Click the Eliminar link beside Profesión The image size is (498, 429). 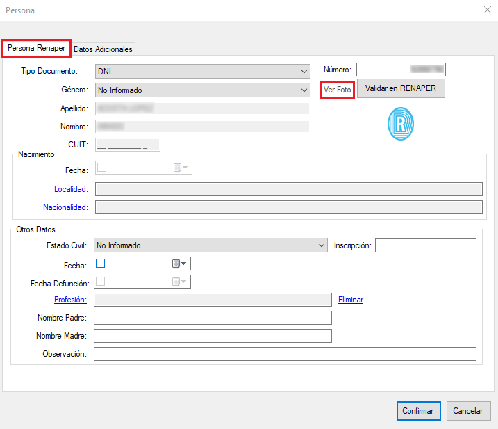[351, 300]
